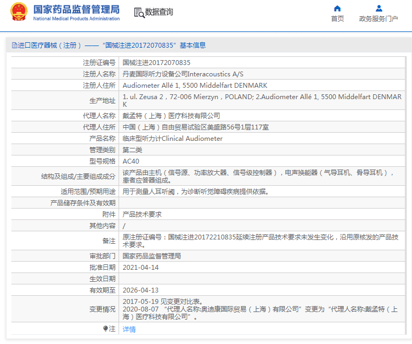412x344 pixels.
Task: Click the 进口医疗器械（注册） panel heading
Action: click(x=50, y=46)
